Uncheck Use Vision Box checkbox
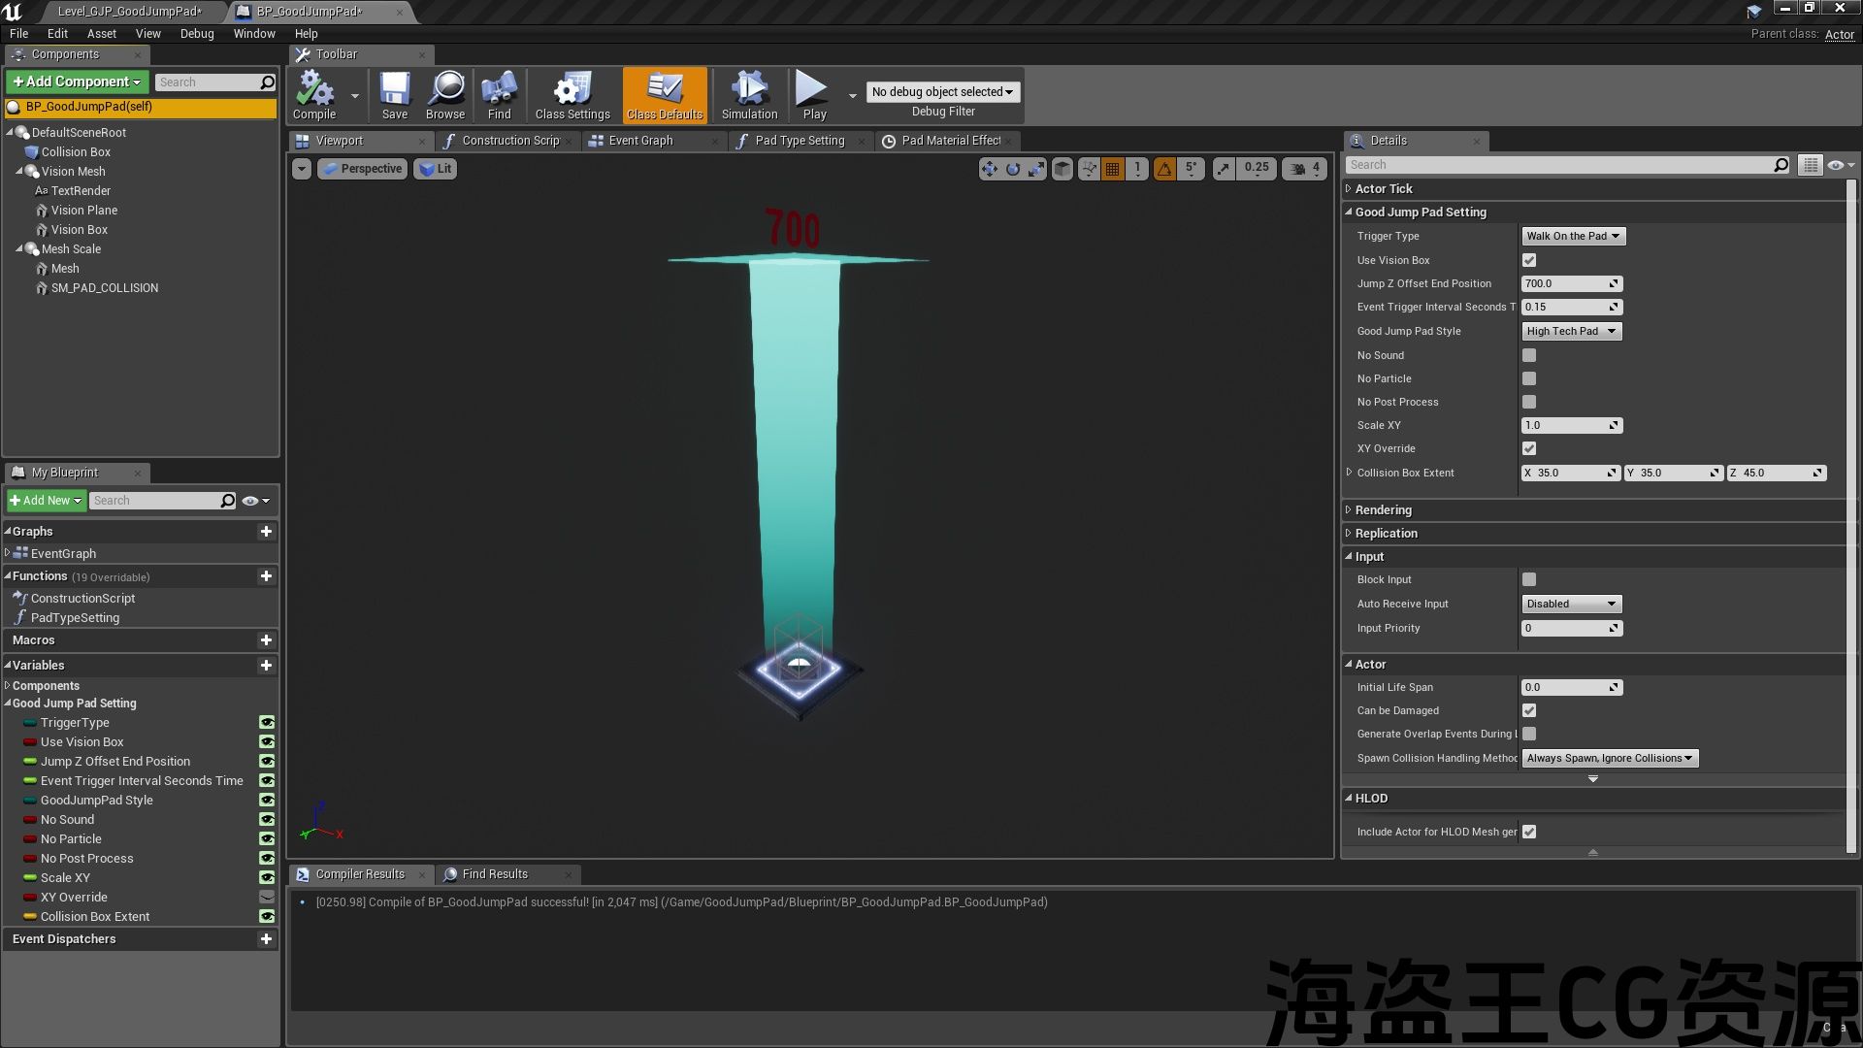Screen dimensions: 1863x1048 coord(1529,260)
